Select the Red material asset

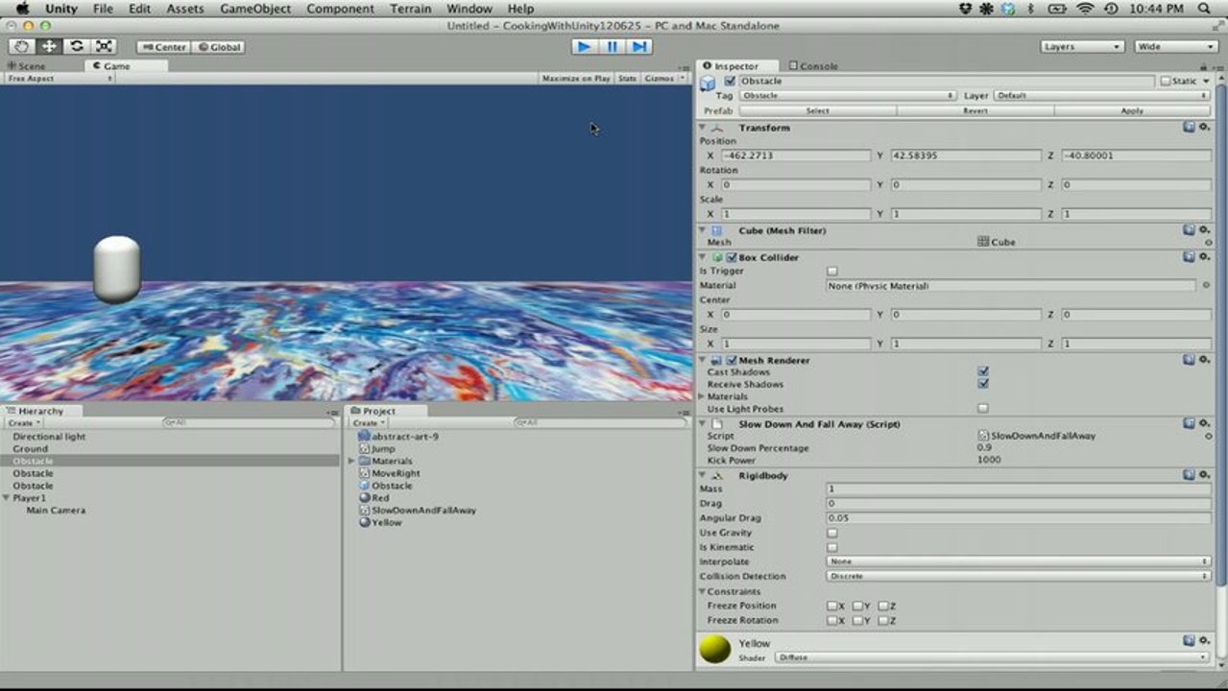(x=373, y=498)
